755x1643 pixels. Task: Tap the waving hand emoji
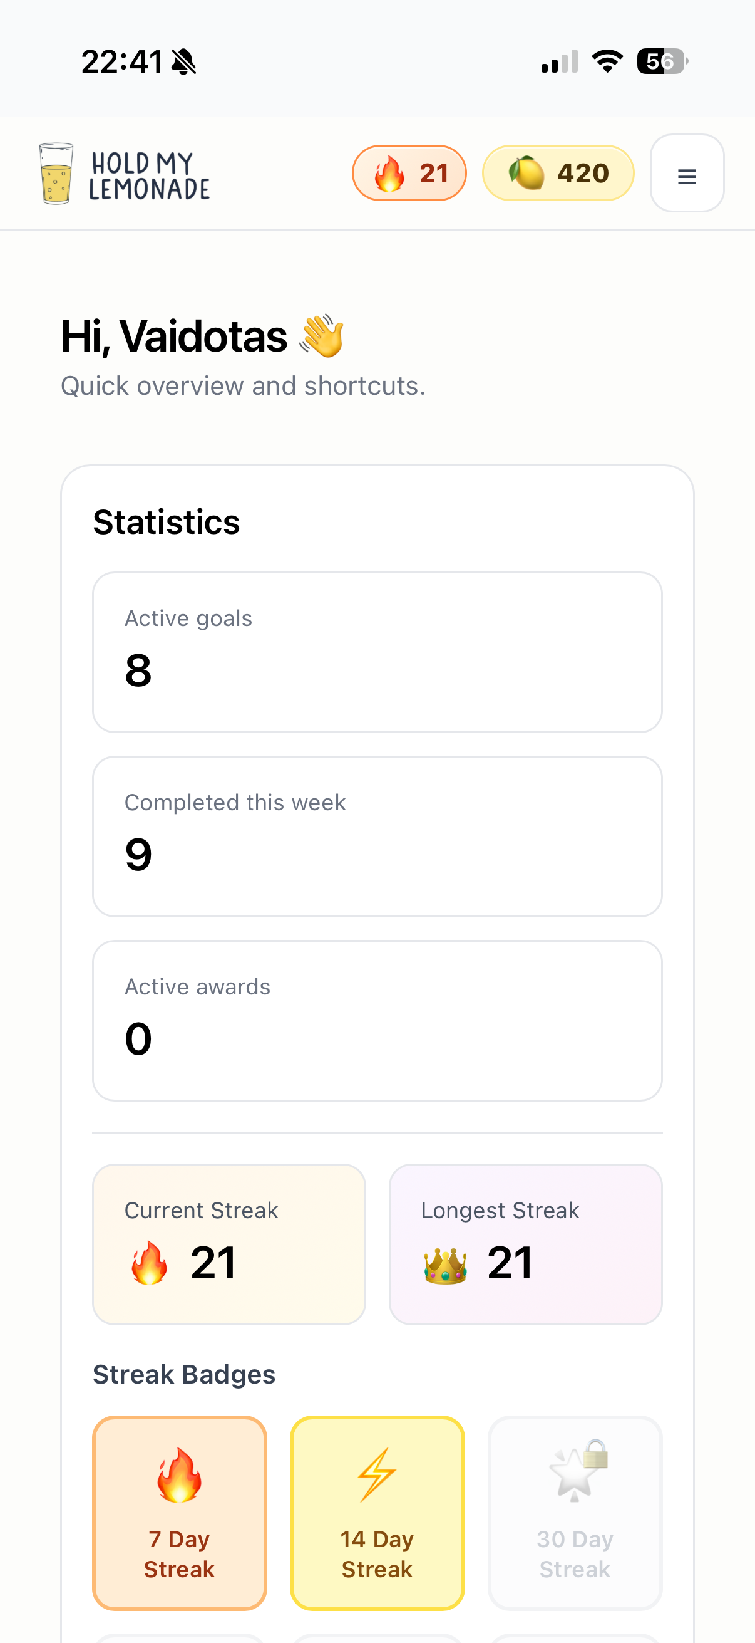pyautogui.click(x=322, y=335)
